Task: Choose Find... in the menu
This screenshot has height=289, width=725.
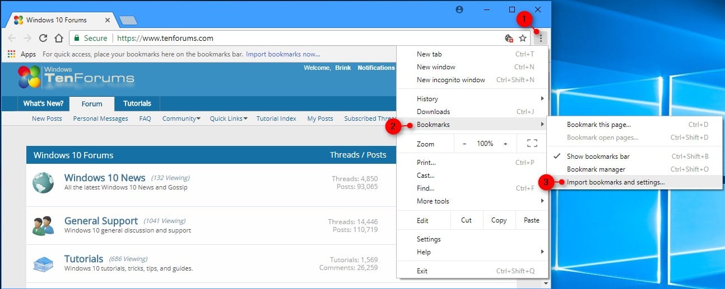Action: coord(472,188)
